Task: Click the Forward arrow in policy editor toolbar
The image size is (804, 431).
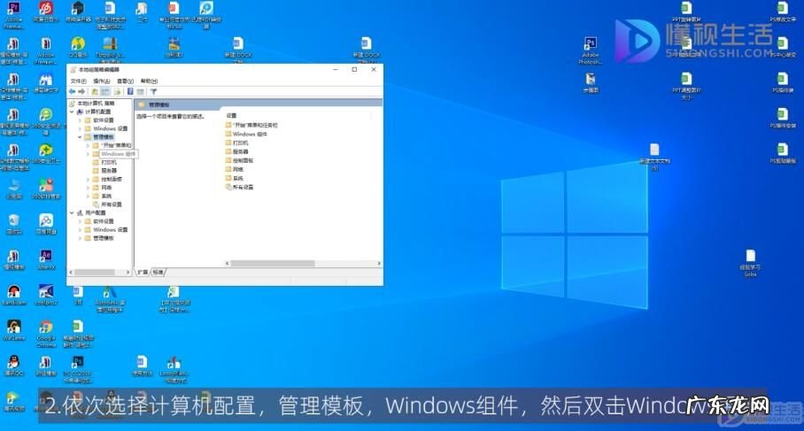Action: point(81,92)
